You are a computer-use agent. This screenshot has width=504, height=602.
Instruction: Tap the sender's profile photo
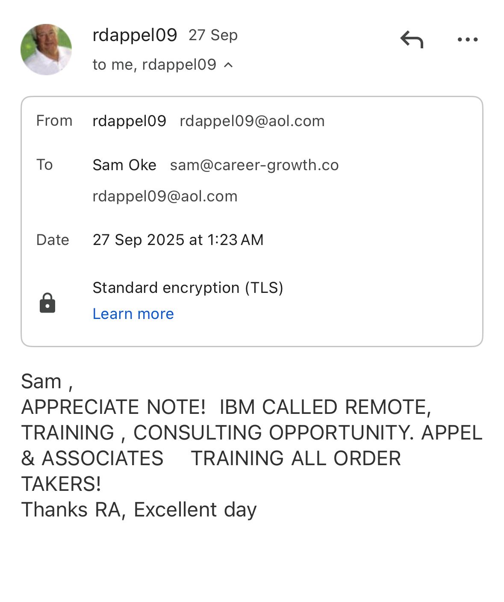coord(46,50)
